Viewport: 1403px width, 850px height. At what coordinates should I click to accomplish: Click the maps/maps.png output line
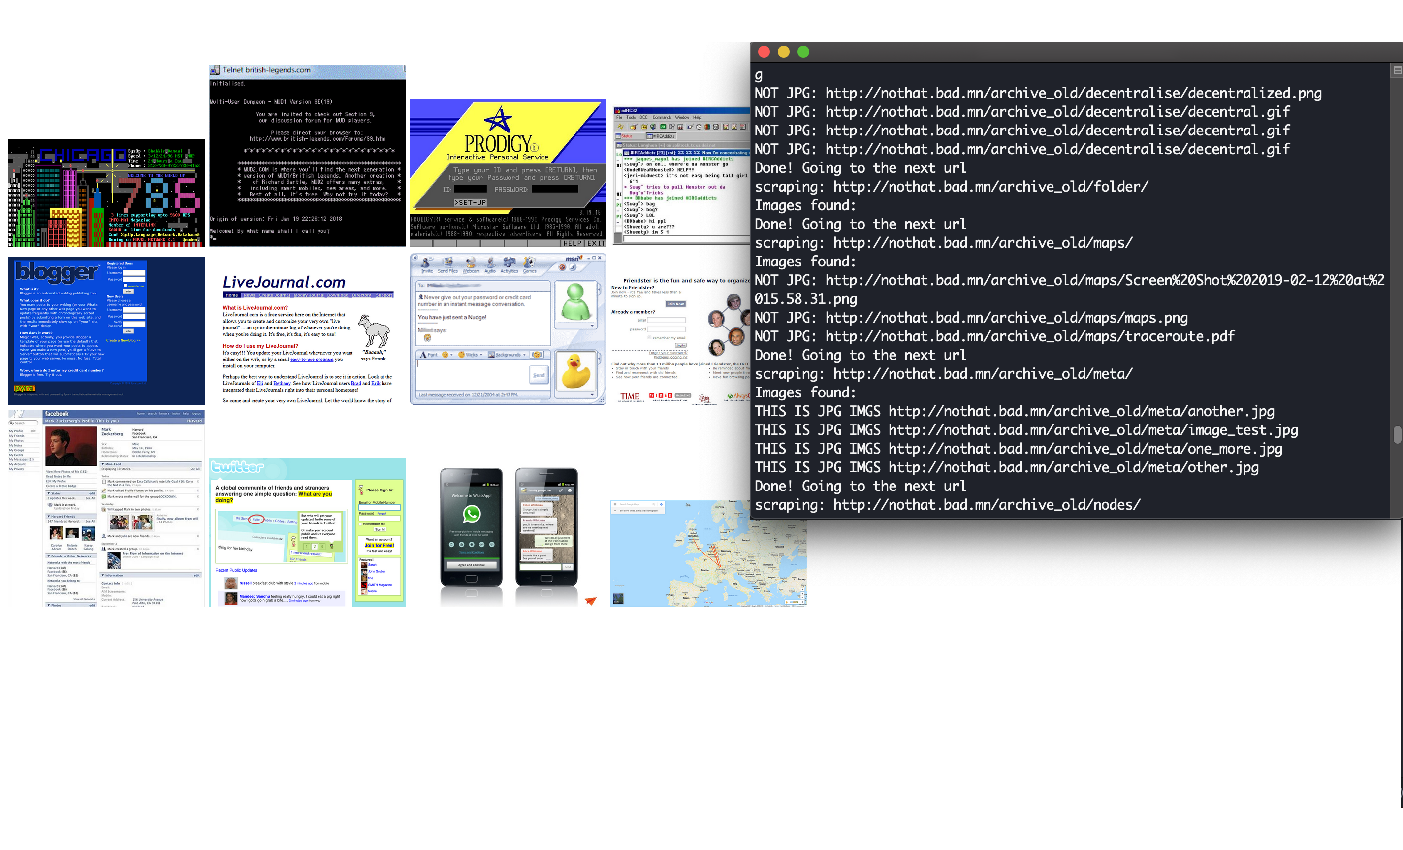971,317
